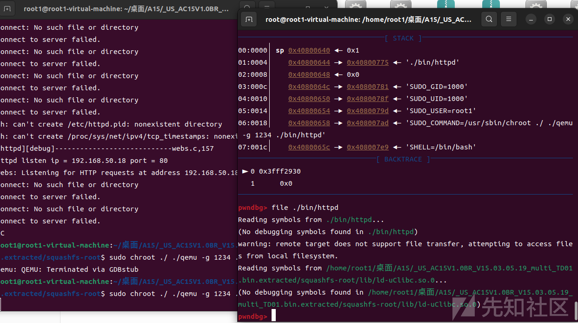
Task: Minimize the front pwndbg terminal window
Action: coord(531,19)
